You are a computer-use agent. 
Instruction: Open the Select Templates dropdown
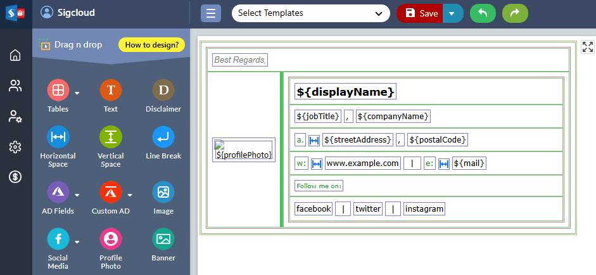(310, 13)
